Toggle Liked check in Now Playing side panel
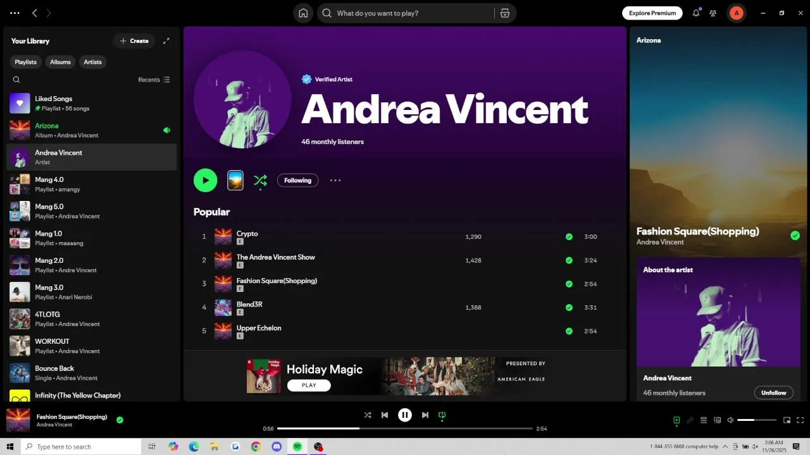The width and height of the screenshot is (810, 455). (795, 236)
